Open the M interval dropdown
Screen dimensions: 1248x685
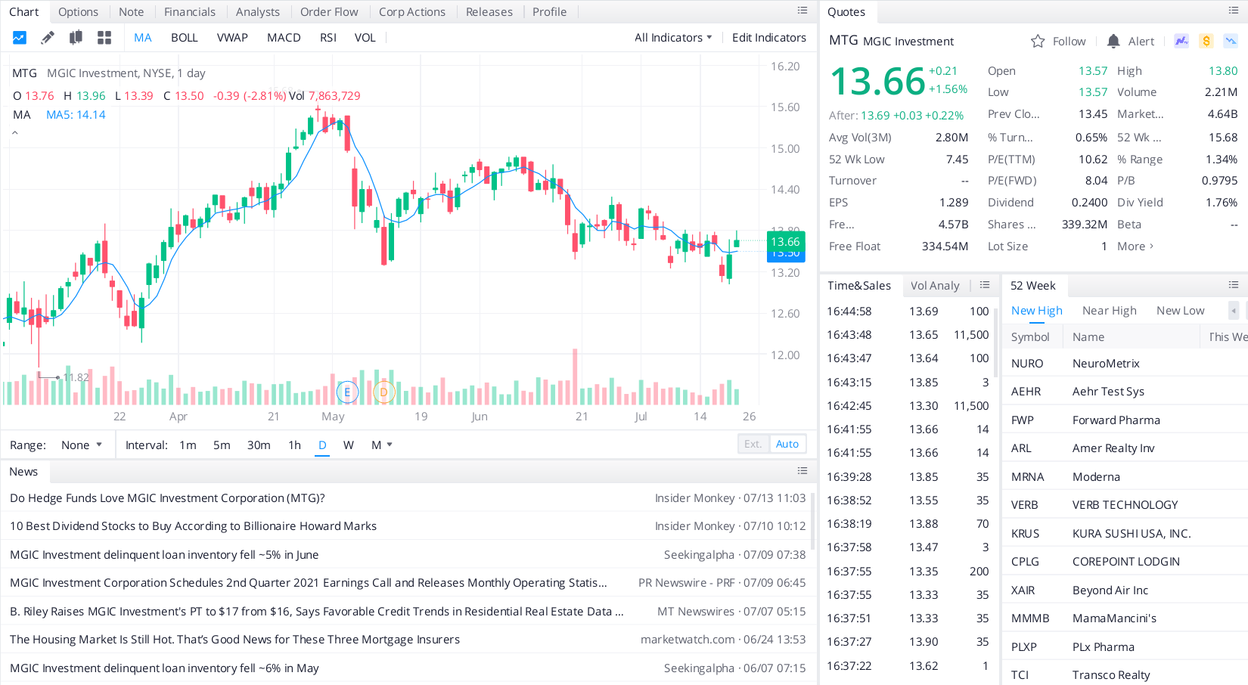click(382, 445)
